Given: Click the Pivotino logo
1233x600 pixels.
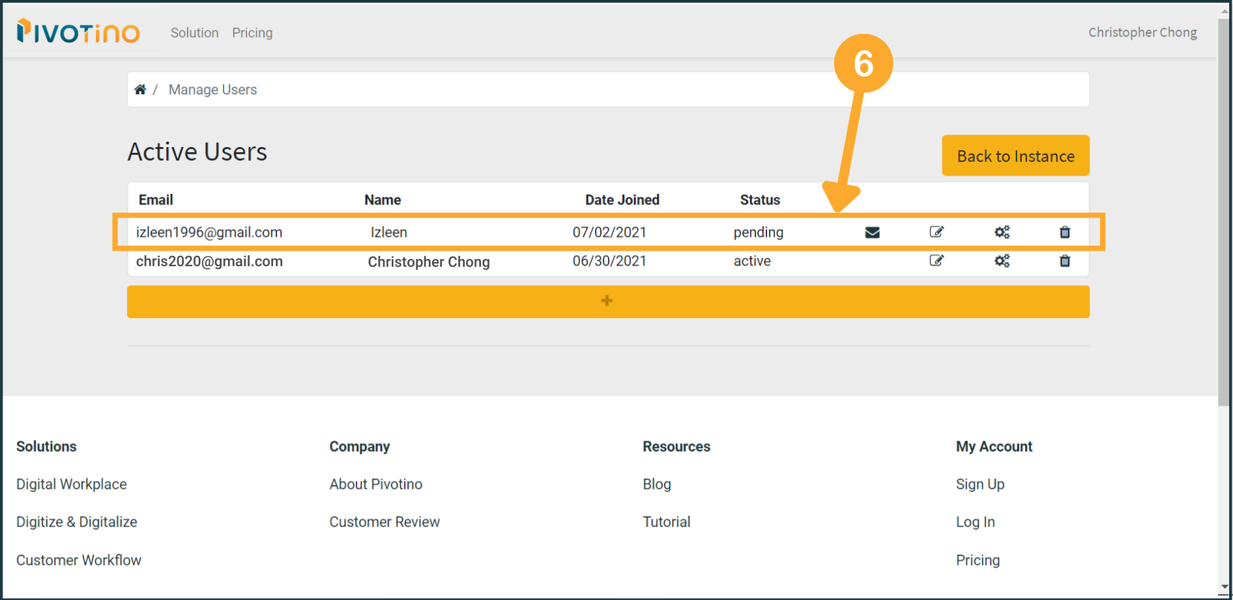Looking at the screenshot, I should pos(78,32).
